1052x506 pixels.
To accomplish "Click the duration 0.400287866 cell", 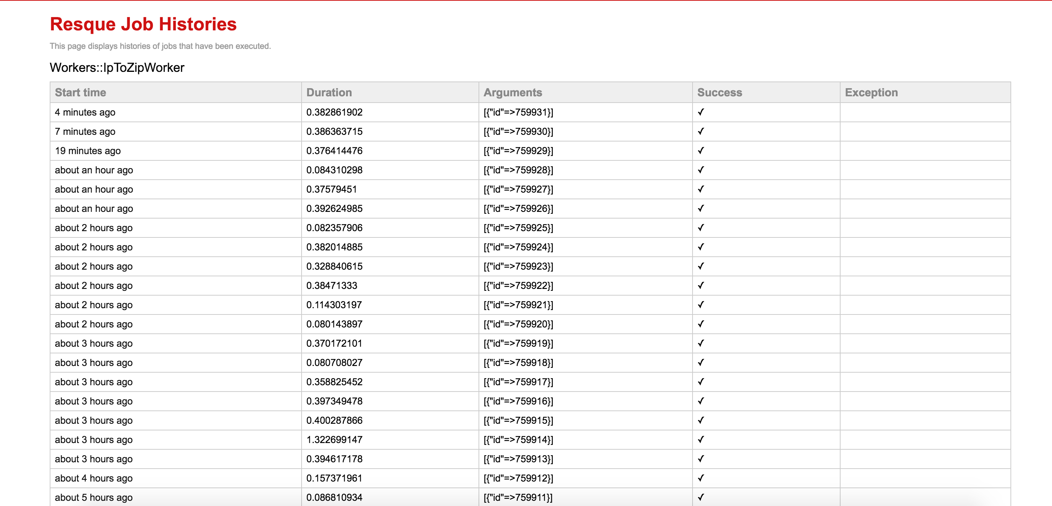I will pyautogui.click(x=334, y=420).
